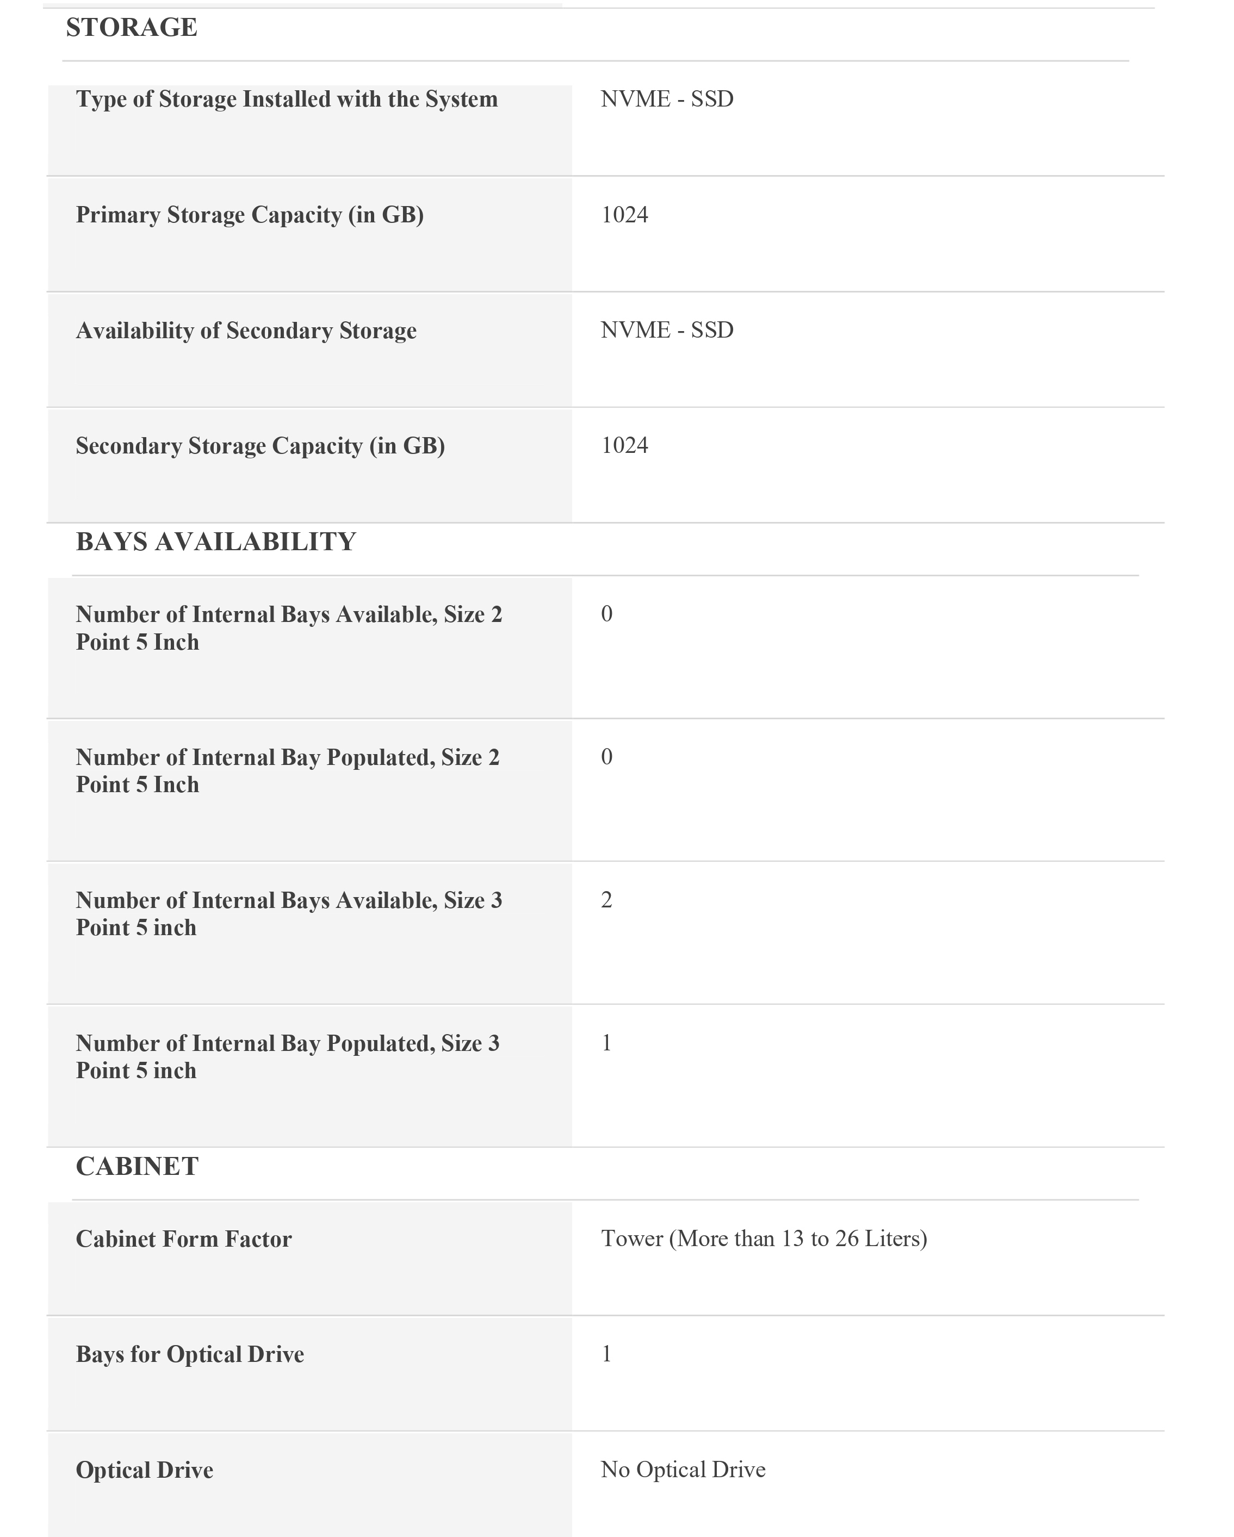1234x1537 pixels.
Task: Click the 'Availability of Secondary Storage' label
Action: pyautogui.click(x=246, y=330)
